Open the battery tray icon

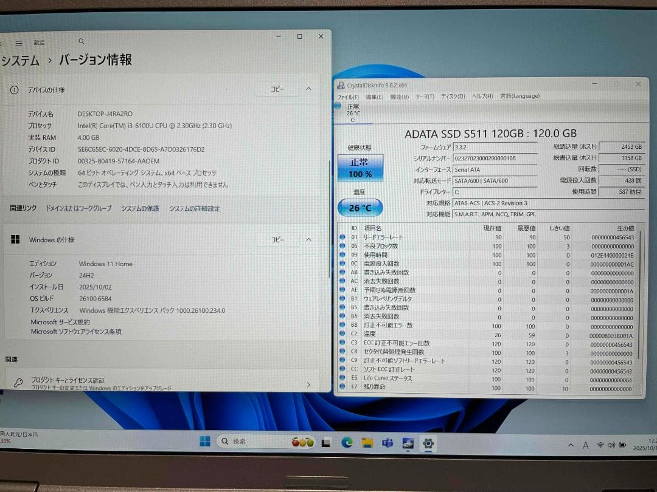tap(623, 445)
